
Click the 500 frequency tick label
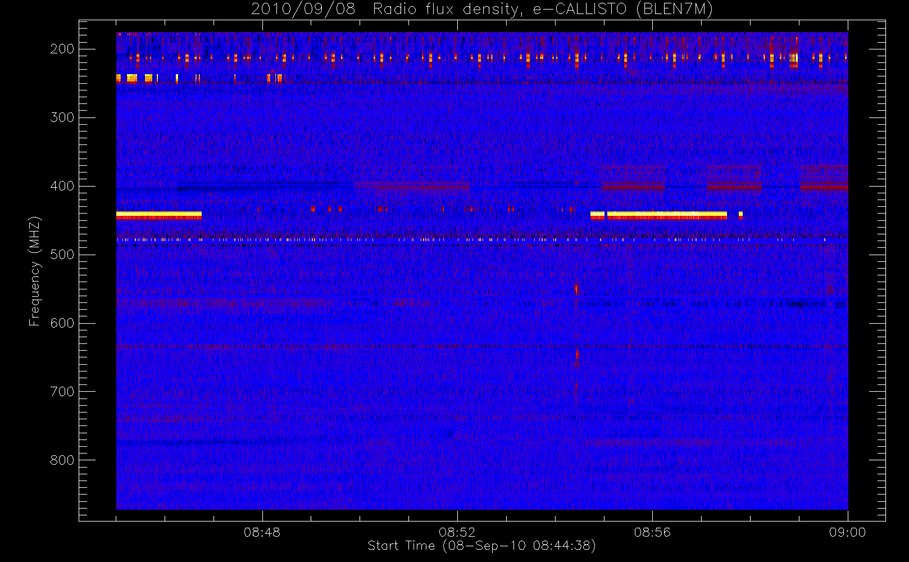pyautogui.click(x=62, y=255)
